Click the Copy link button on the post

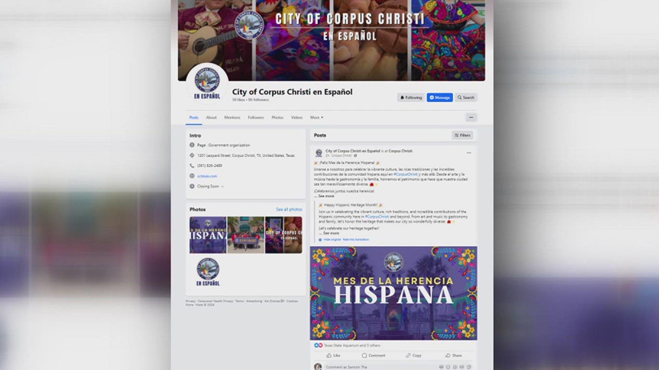click(x=414, y=356)
